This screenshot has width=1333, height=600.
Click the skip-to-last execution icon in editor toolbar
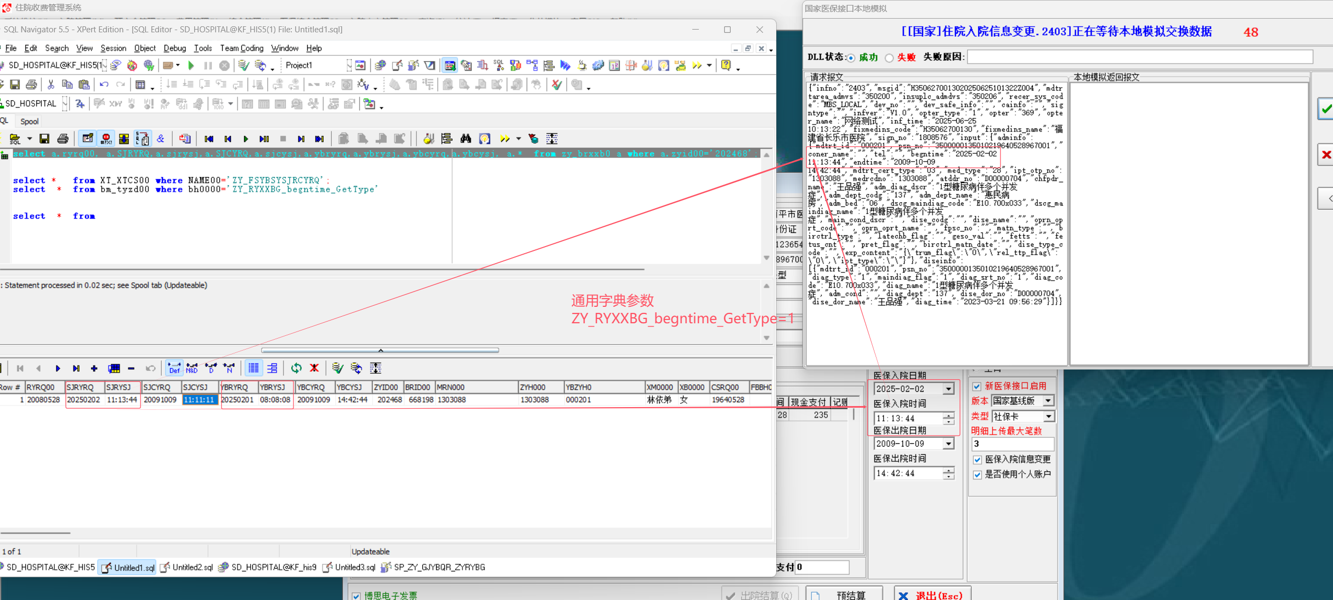pyautogui.click(x=319, y=139)
